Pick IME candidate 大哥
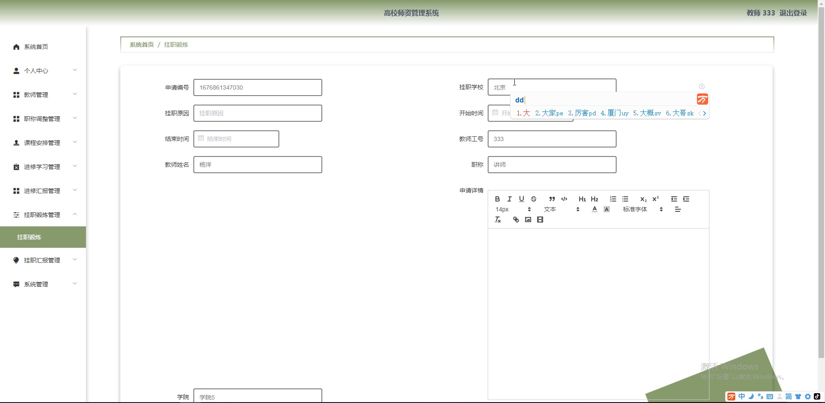This screenshot has width=825, height=403. (x=680, y=113)
